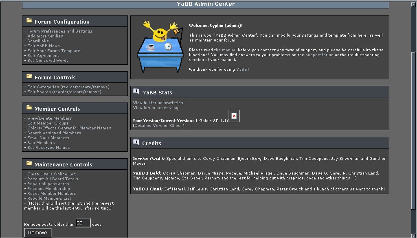Click the Forum Configuration folder icon
This screenshot has height=238, width=417.
[29, 20]
